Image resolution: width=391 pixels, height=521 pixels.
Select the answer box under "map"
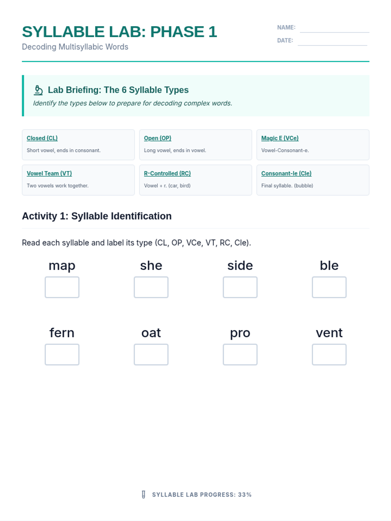tap(62, 287)
